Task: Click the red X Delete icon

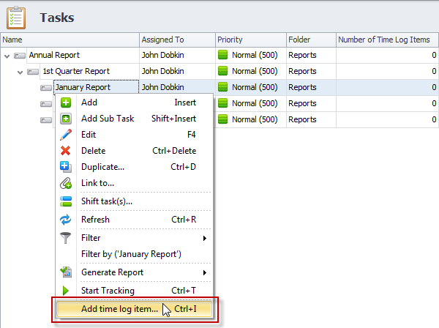Action: pos(66,151)
